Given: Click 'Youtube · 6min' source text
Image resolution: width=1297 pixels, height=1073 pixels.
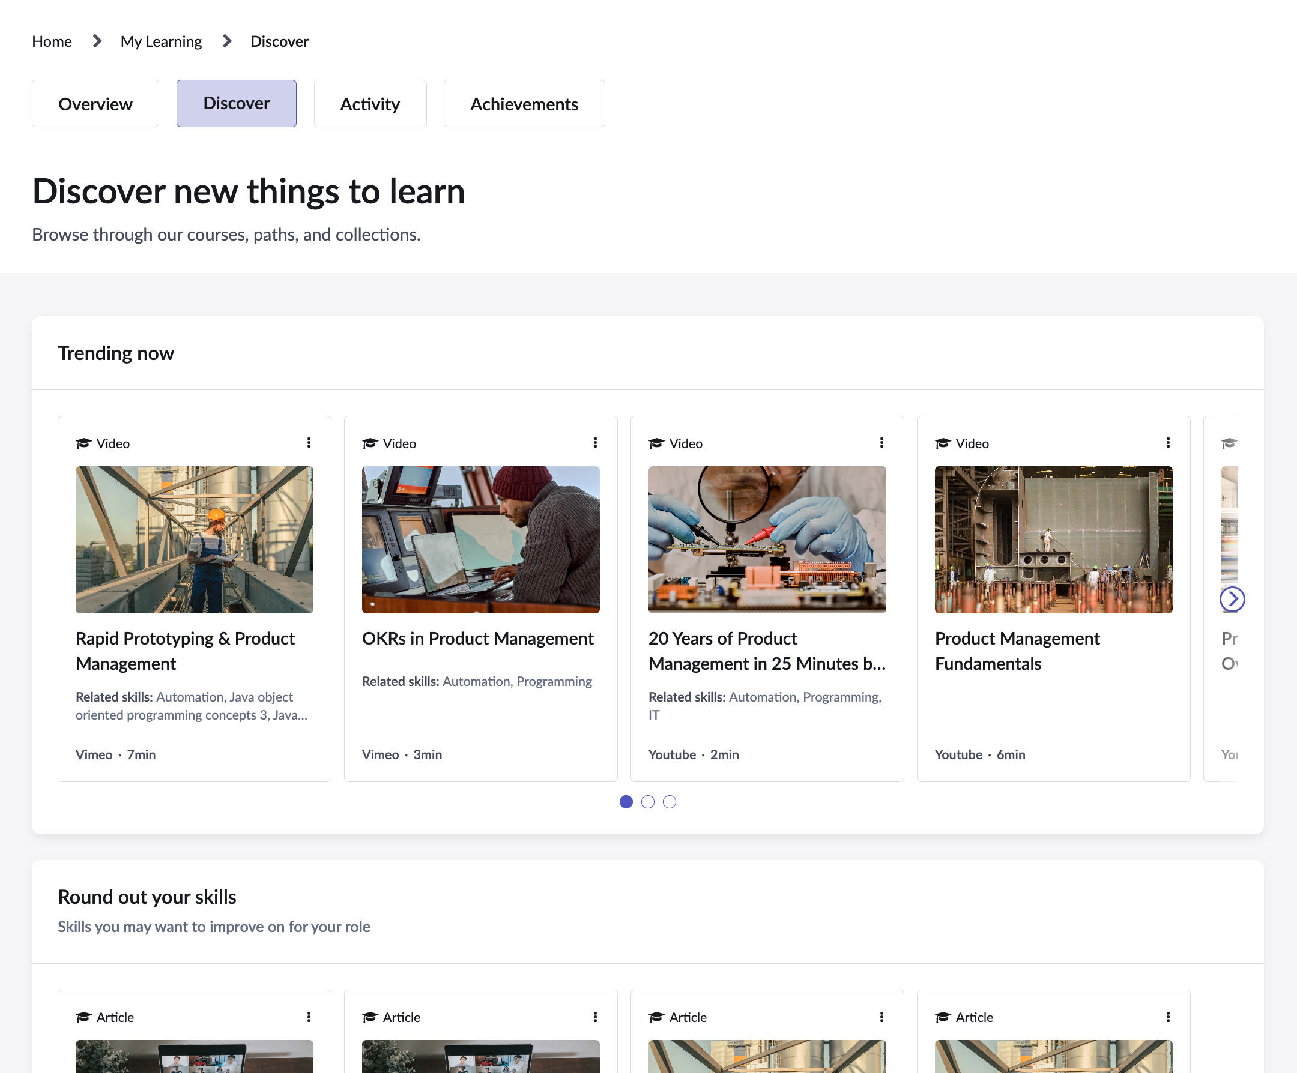Looking at the screenshot, I should pyautogui.click(x=980, y=754).
